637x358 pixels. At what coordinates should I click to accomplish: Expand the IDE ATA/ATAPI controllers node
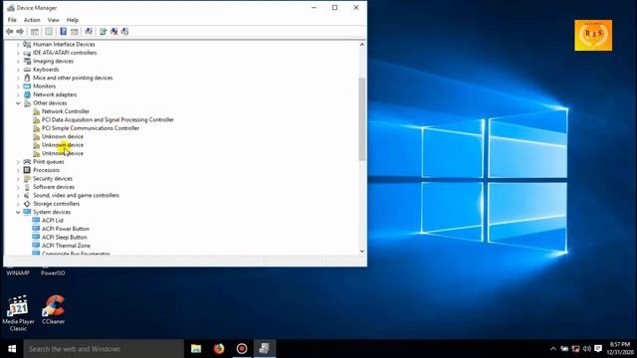pos(18,53)
